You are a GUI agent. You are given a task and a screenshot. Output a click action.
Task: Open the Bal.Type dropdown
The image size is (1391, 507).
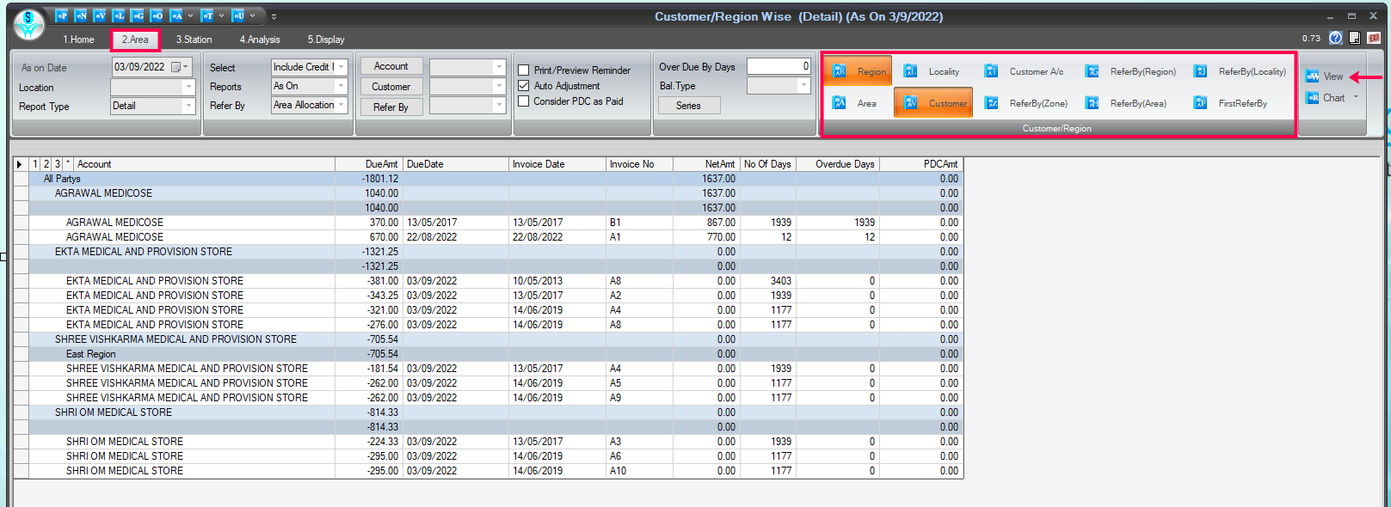coord(803,86)
